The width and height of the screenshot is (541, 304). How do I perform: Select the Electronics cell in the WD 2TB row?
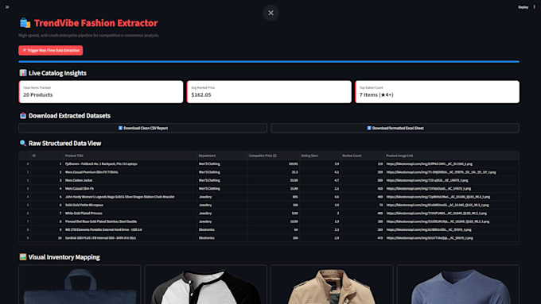(222, 229)
